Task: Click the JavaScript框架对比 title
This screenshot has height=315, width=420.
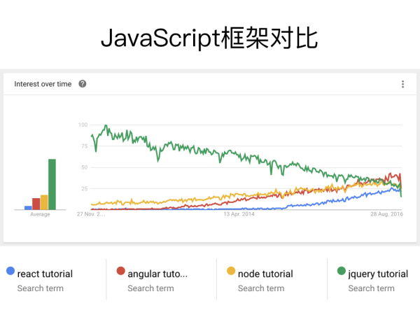Action: (209, 38)
